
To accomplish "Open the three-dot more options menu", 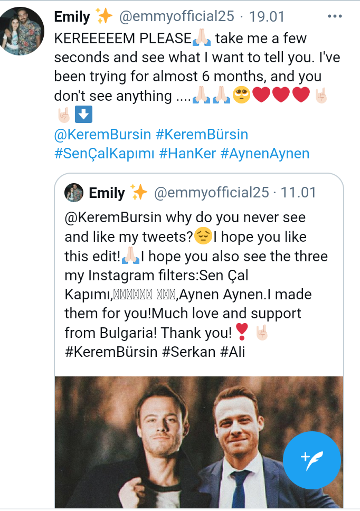I will [335, 16].
